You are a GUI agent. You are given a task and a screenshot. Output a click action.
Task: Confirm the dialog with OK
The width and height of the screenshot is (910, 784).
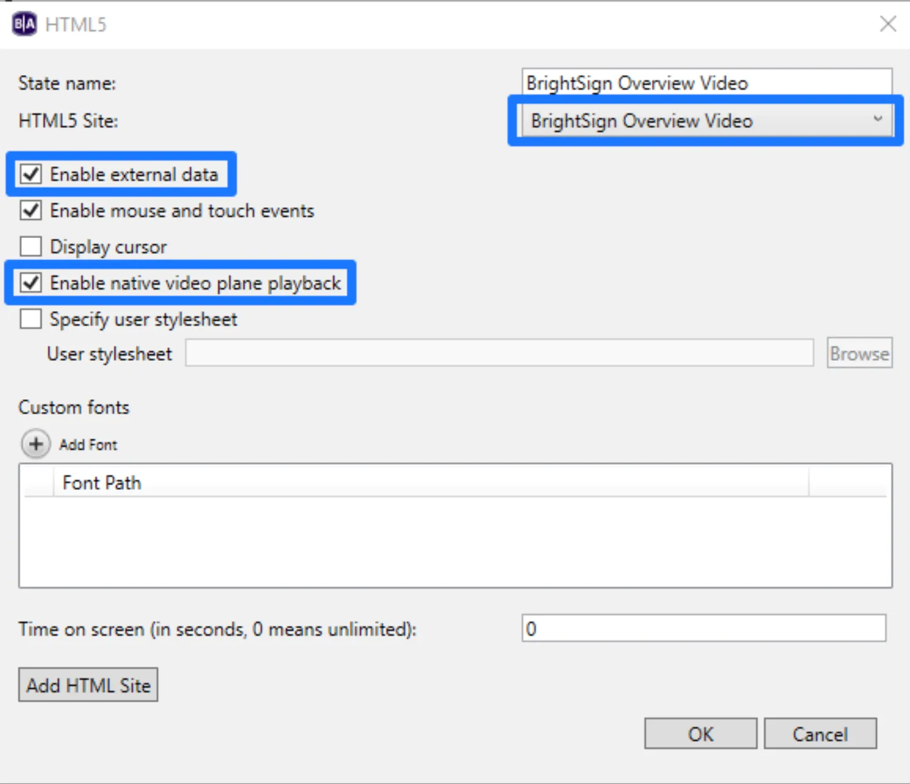click(700, 734)
